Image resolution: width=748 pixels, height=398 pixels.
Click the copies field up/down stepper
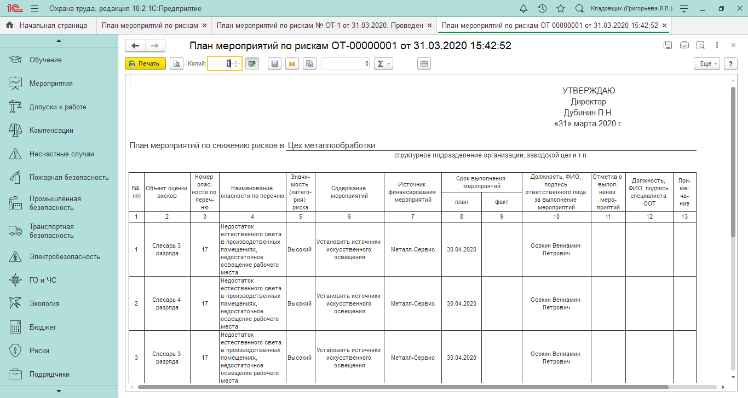pyautogui.click(x=236, y=64)
